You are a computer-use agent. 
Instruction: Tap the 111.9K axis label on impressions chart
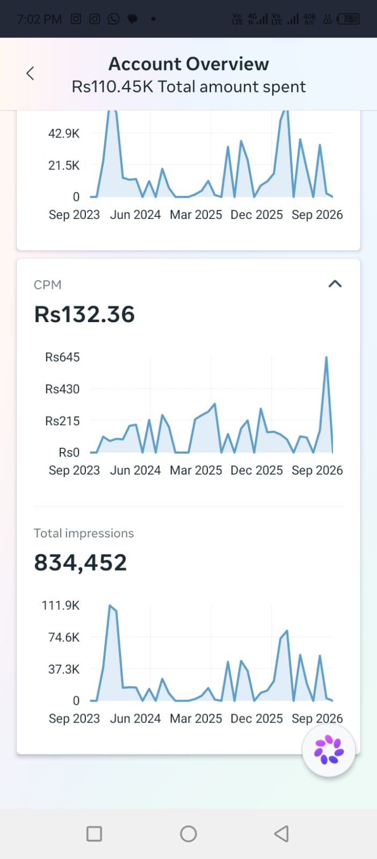pyautogui.click(x=61, y=606)
